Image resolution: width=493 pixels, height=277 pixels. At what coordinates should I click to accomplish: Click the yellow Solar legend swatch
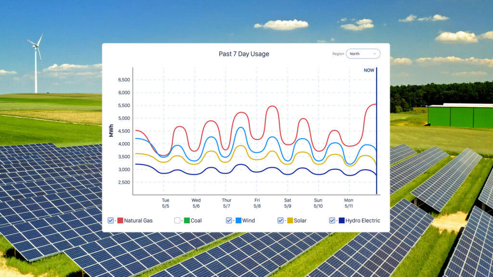pos(290,220)
